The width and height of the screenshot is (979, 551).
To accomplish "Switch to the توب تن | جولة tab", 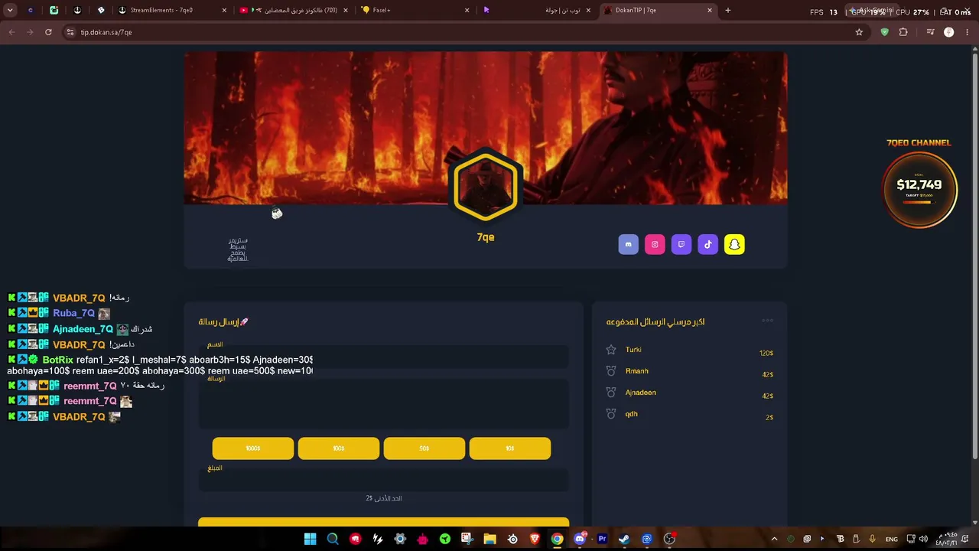I will tap(536, 11).
